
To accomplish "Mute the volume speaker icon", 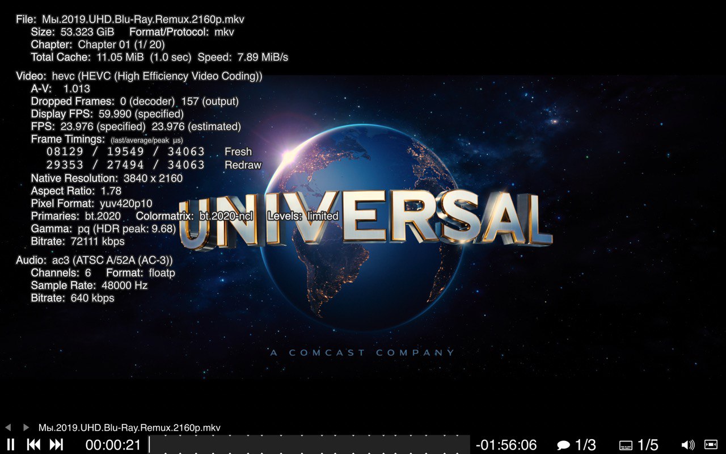I will point(687,444).
